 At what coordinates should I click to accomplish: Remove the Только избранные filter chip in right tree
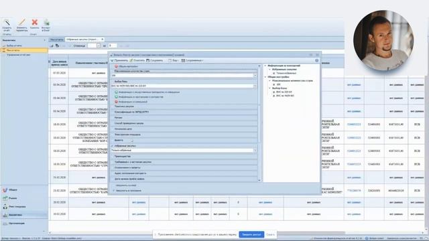tap(274, 73)
